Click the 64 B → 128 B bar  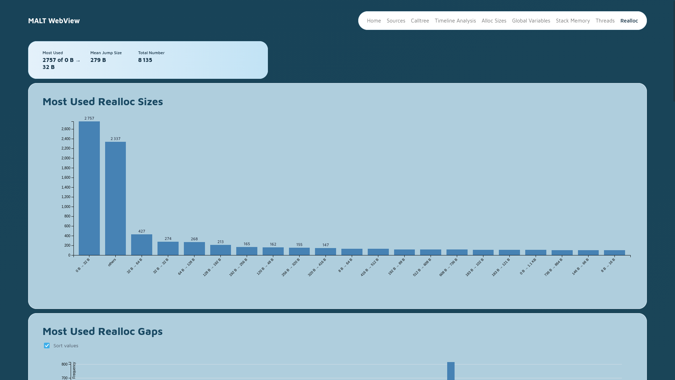click(x=194, y=249)
